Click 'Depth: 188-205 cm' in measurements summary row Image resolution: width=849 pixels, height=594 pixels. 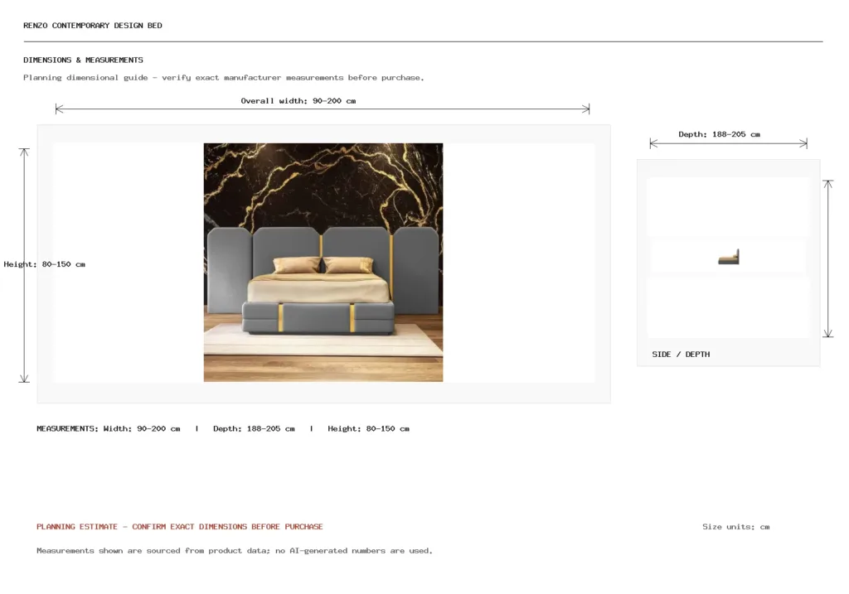pyautogui.click(x=254, y=428)
